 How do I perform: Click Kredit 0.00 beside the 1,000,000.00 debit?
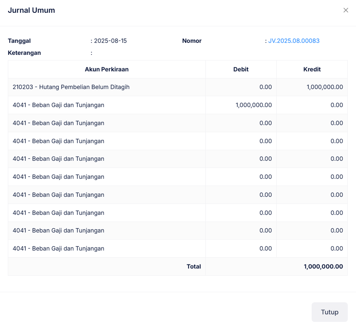coord(336,105)
